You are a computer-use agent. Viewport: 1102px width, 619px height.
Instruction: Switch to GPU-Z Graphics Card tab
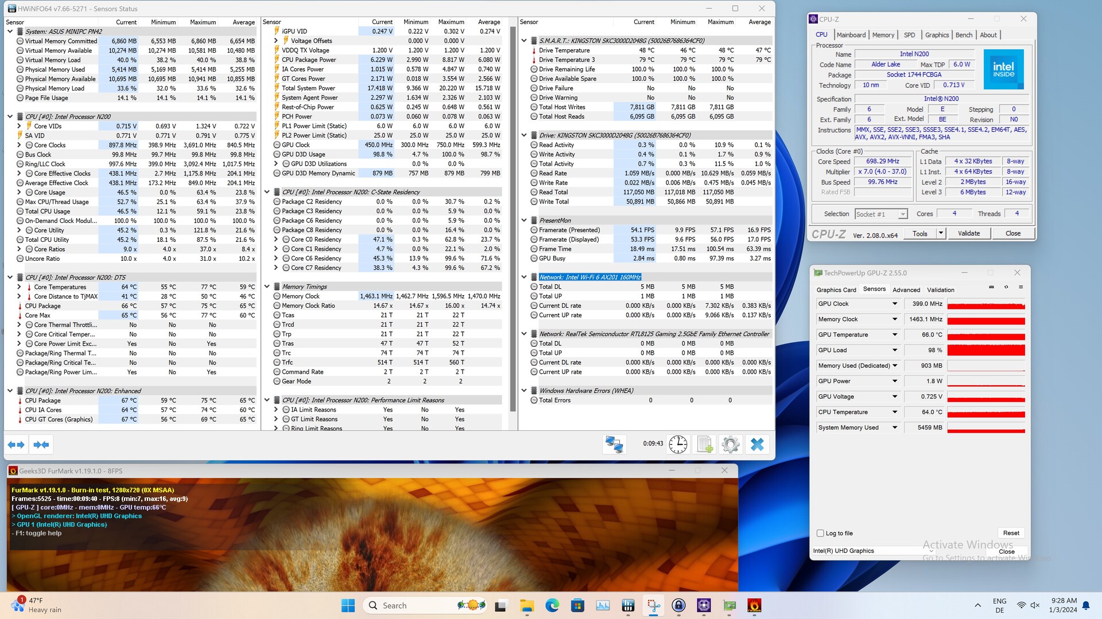point(836,290)
